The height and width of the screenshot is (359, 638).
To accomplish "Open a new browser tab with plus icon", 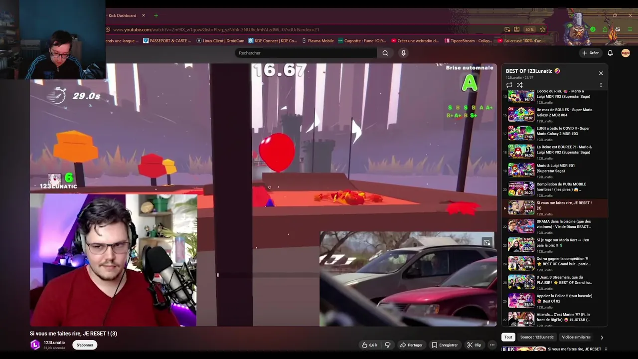I will coord(156,15).
